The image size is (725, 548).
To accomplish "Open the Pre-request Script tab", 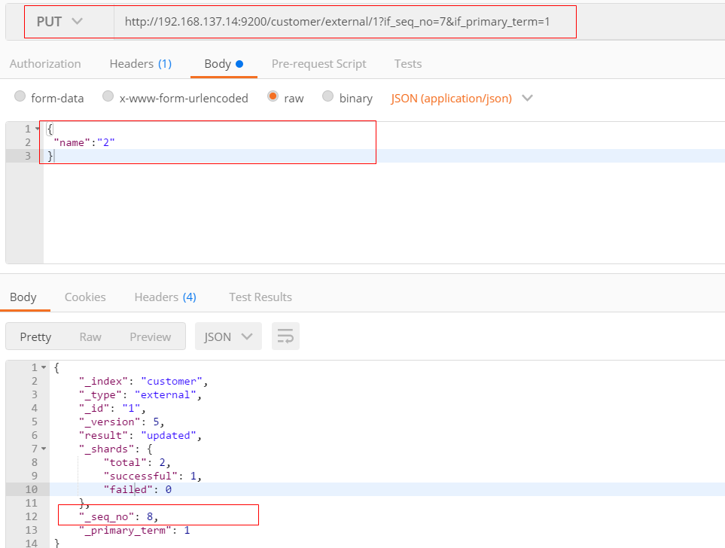I will pos(318,64).
